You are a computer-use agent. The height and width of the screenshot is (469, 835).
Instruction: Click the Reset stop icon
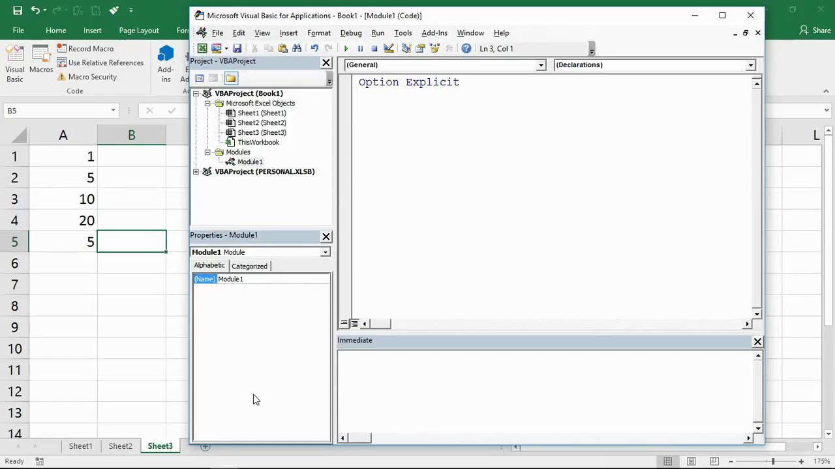(374, 48)
